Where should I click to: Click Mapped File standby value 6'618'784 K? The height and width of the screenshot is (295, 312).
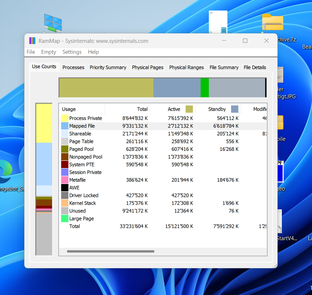(x=226, y=126)
